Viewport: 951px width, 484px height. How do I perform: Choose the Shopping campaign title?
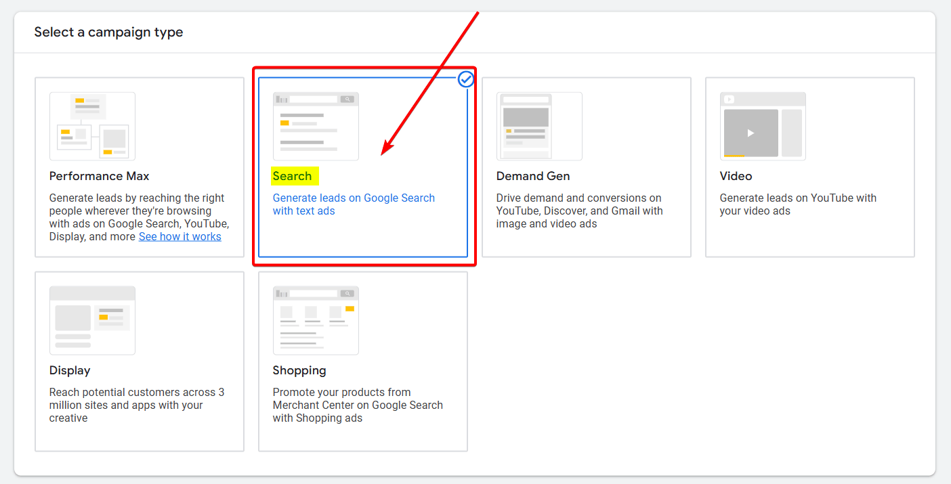pos(299,370)
